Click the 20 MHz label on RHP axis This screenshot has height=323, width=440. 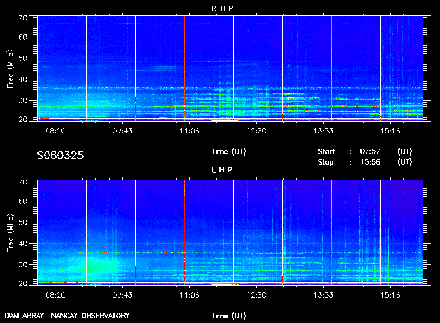point(23,119)
